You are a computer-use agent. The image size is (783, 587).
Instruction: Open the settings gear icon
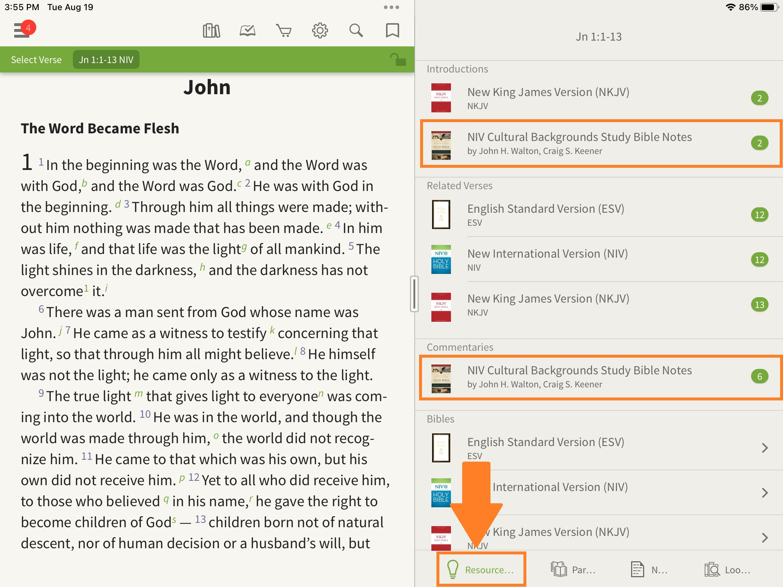[x=320, y=31]
